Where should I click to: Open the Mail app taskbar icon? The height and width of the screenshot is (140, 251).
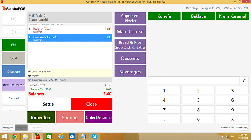coord(72,136)
